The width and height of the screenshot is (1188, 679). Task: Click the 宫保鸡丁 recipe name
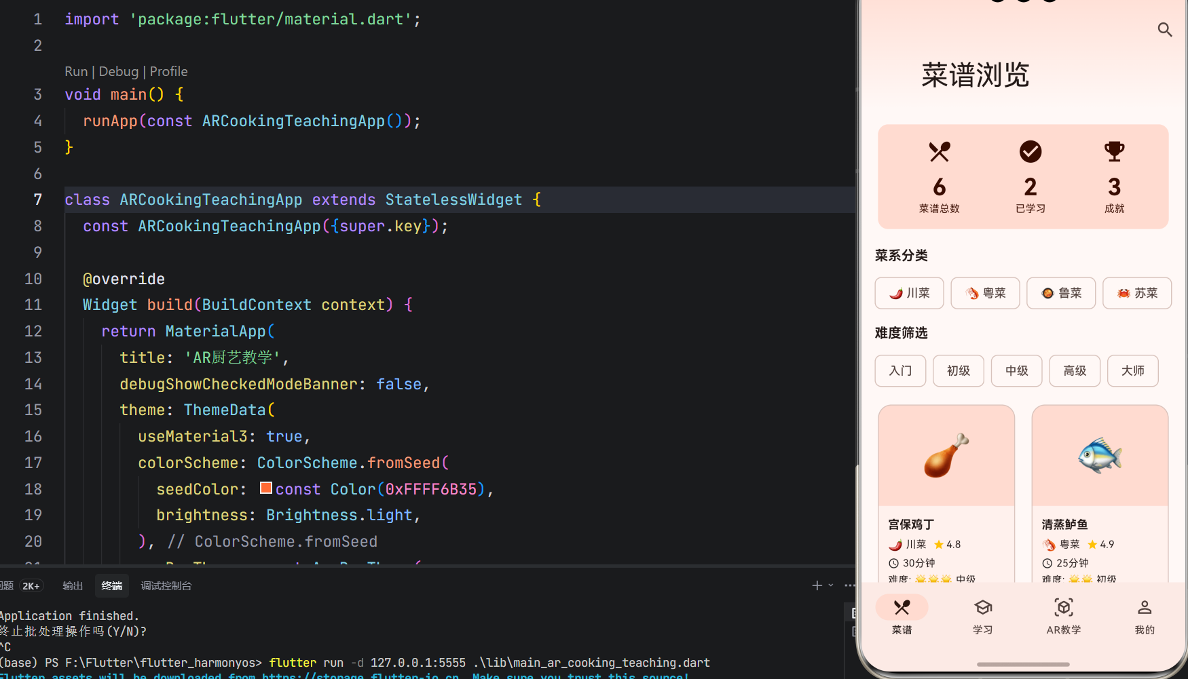point(911,524)
